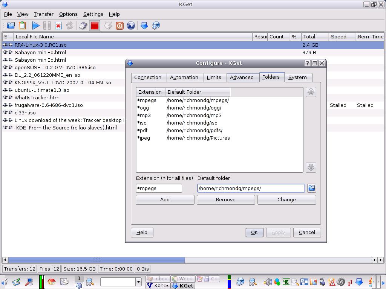
Task: Open the View menu
Action: [23, 14]
